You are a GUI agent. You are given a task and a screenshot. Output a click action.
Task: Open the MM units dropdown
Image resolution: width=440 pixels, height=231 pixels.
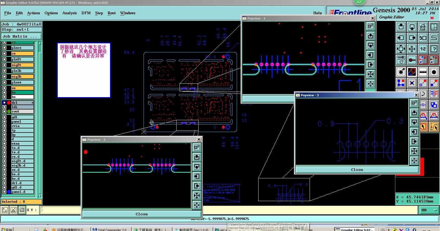[429, 210]
